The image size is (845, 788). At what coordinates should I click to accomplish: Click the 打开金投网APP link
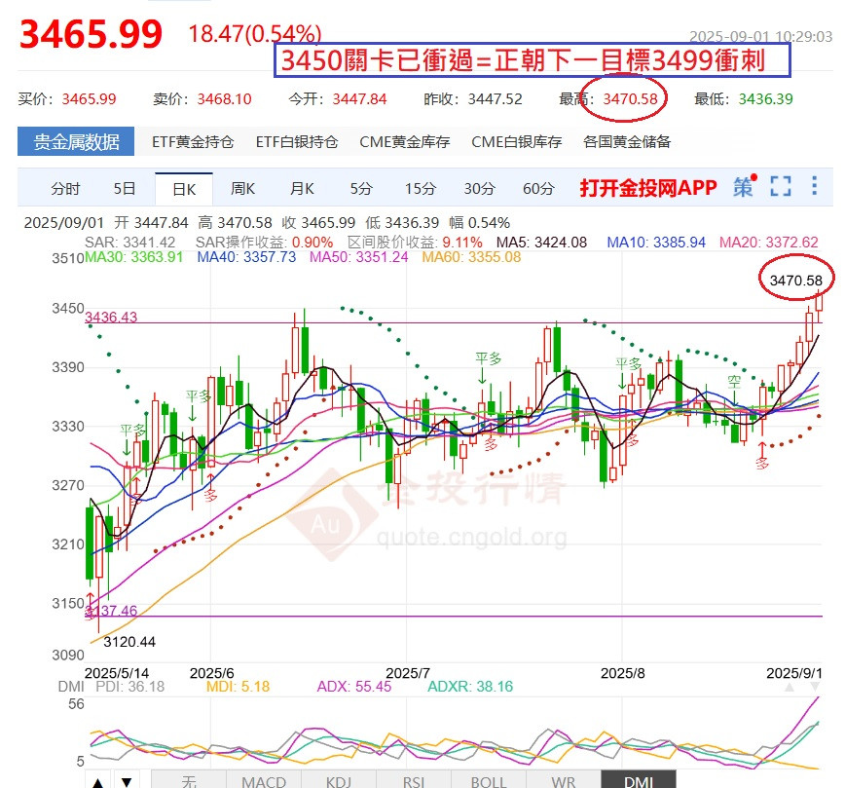click(648, 188)
